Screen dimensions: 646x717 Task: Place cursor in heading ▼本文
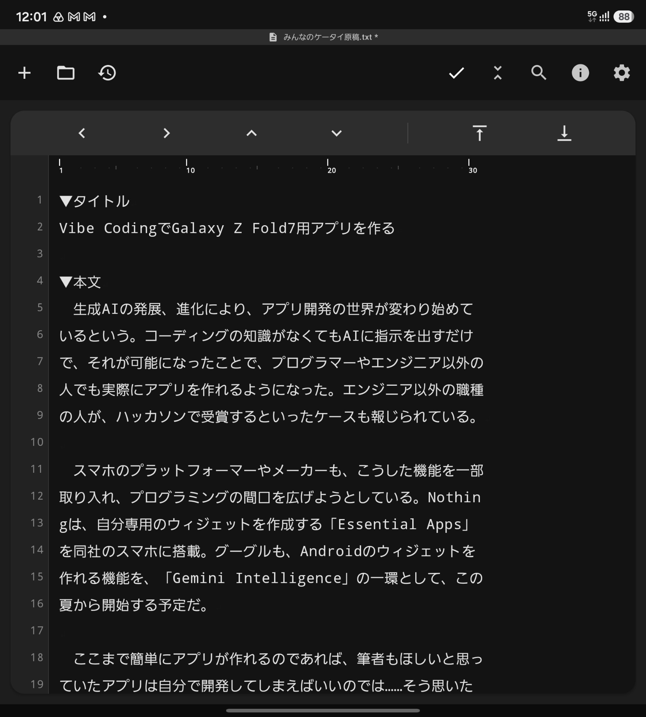pyautogui.click(x=80, y=282)
